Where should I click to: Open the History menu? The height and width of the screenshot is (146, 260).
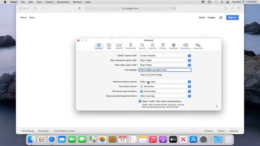point(49,2)
